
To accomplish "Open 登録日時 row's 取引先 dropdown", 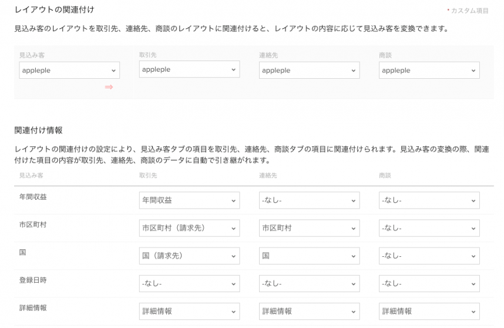I will pyautogui.click(x=189, y=283).
